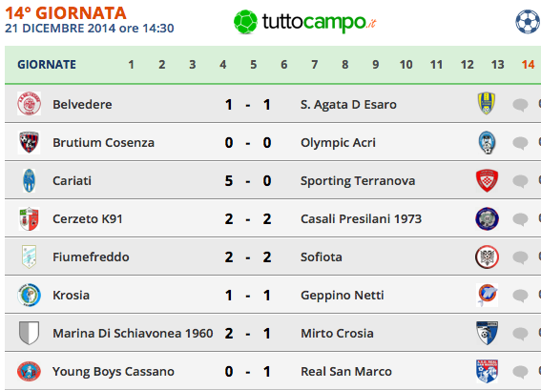Viewport: 541px width, 390px height.
Task: Select giornata 13 tab
Action: [x=497, y=65]
